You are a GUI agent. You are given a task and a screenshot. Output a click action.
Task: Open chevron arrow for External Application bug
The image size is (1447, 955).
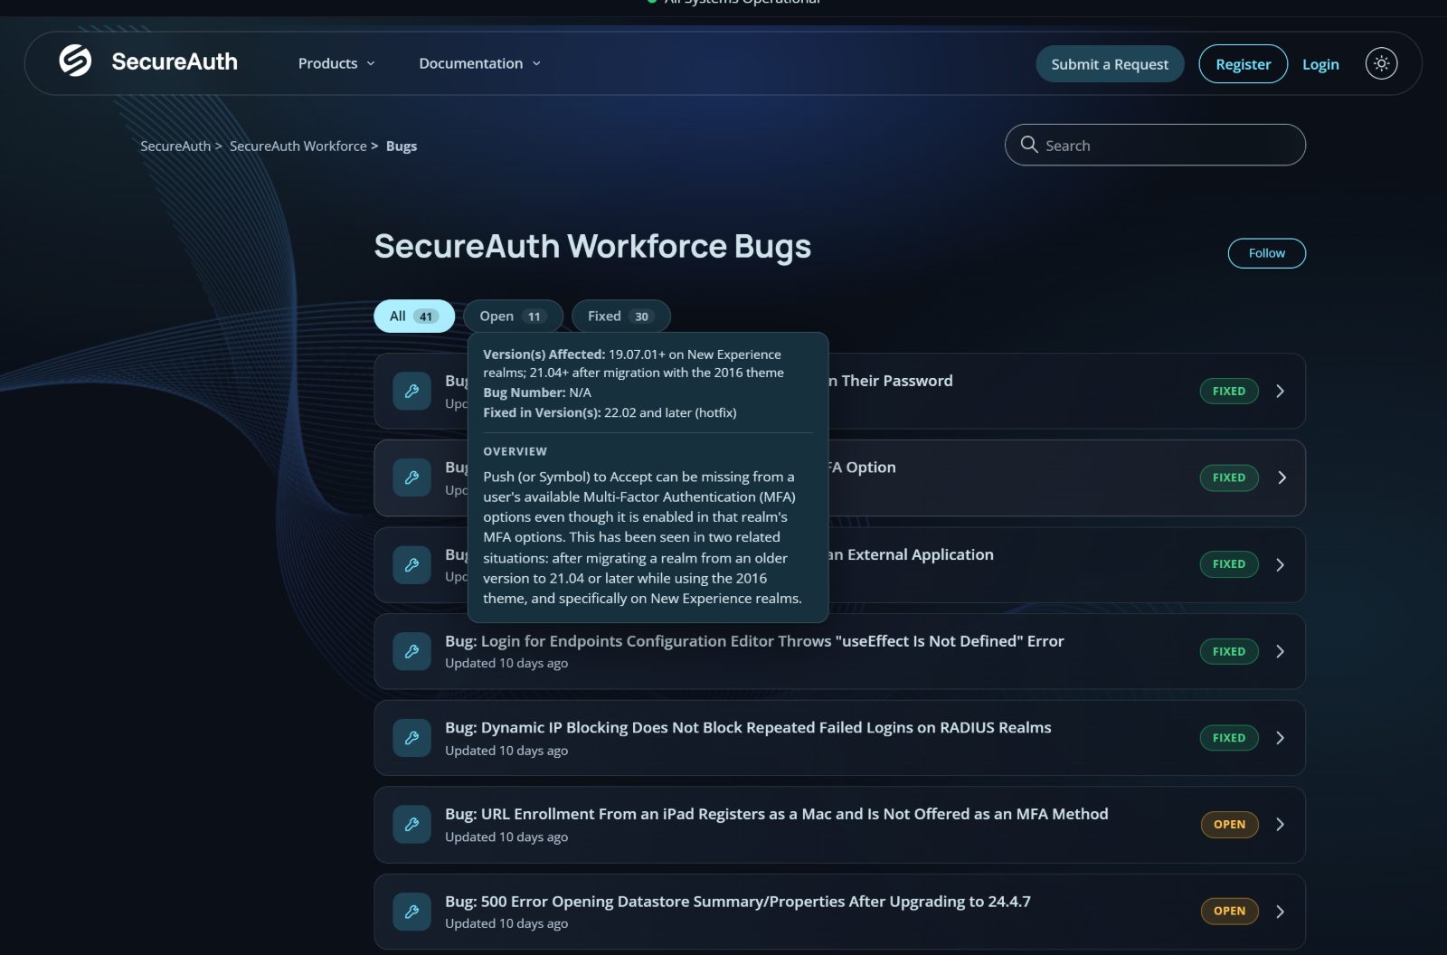pos(1280,564)
